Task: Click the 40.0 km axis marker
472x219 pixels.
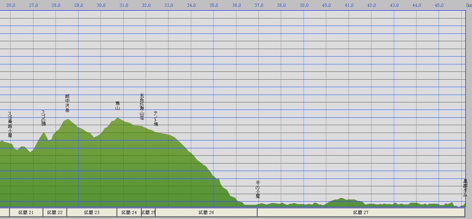Action: (x=326, y=5)
